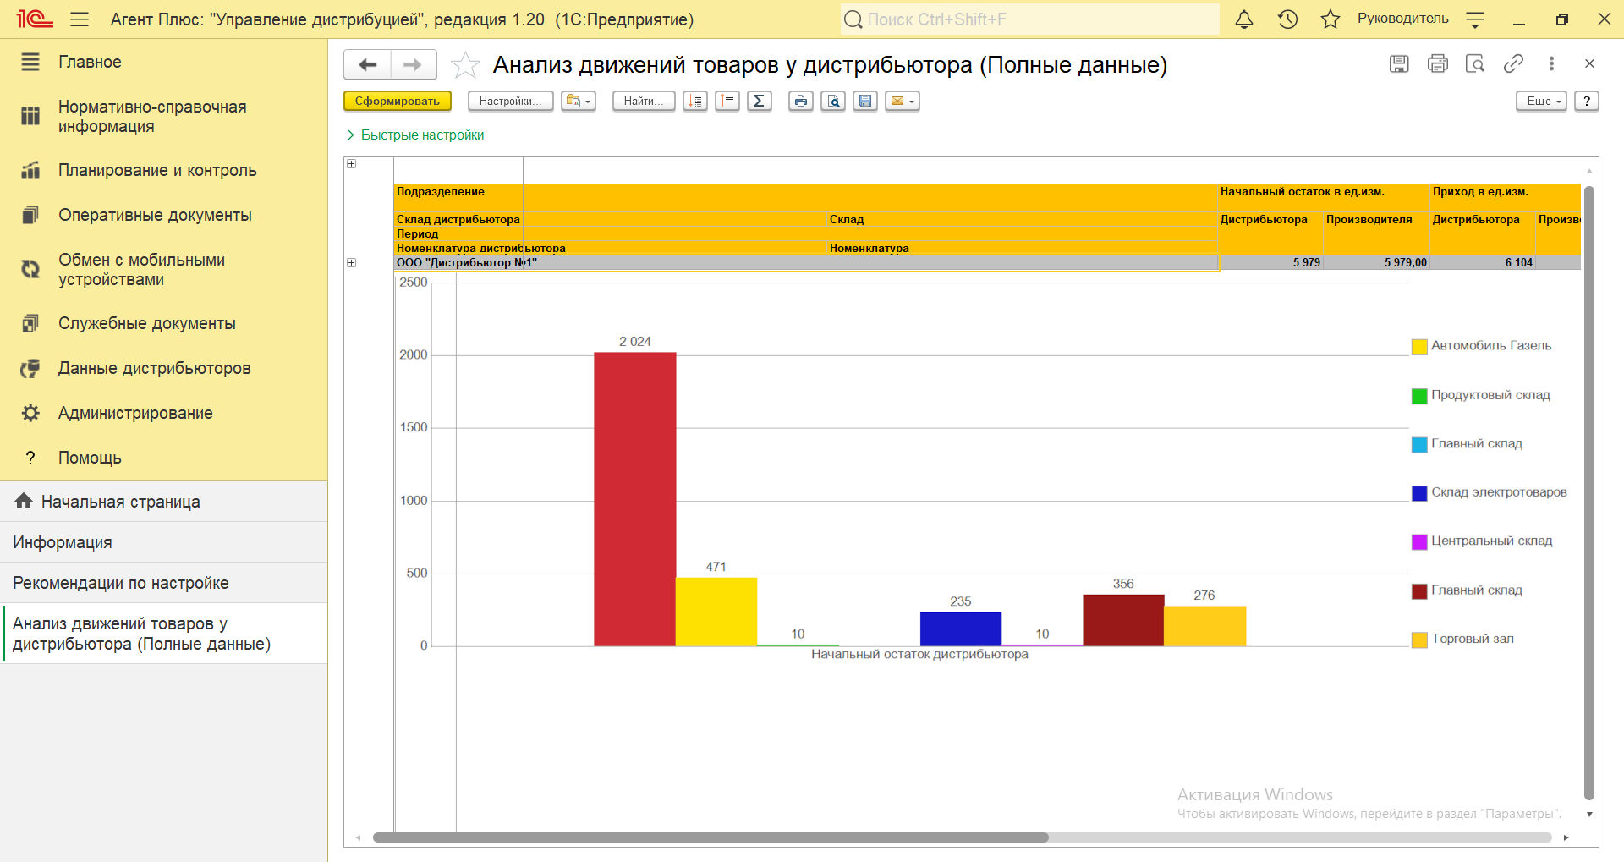Open send by email dropdown
Image resolution: width=1624 pixels, height=862 pixels.
903,101
